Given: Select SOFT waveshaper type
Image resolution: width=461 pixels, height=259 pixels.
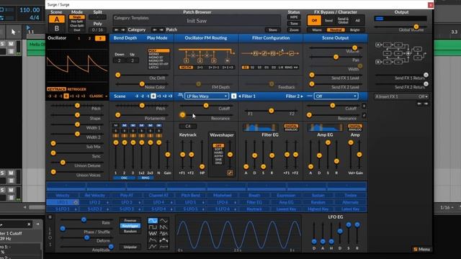Looking at the screenshot, I should pos(218,149).
